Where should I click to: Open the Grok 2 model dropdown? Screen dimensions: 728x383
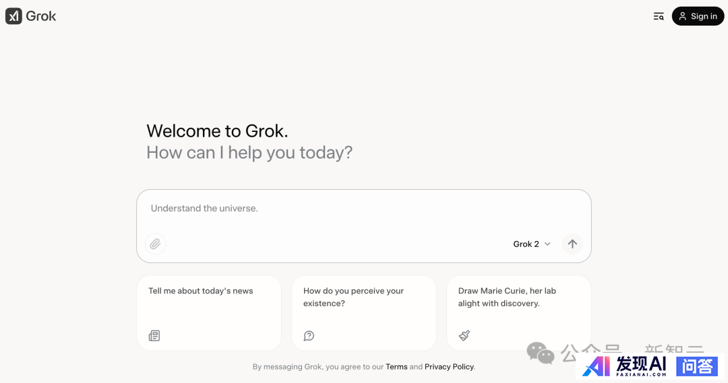tap(532, 244)
